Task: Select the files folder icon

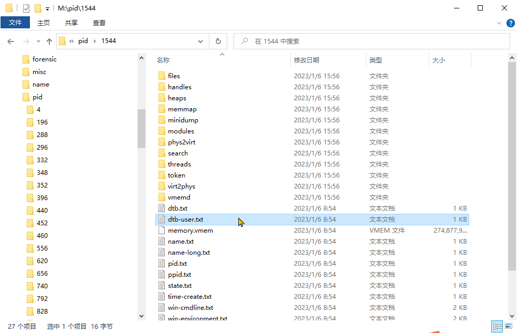Action: point(162,76)
